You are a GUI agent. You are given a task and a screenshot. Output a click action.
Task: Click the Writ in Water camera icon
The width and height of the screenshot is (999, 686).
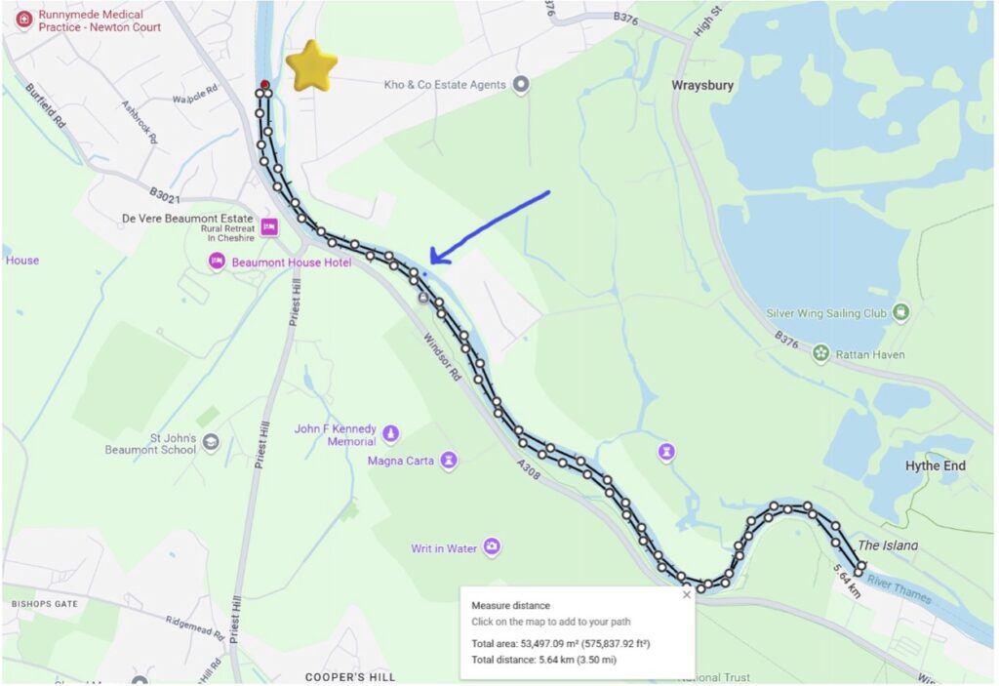pyautogui.click(x=492, y=547)
